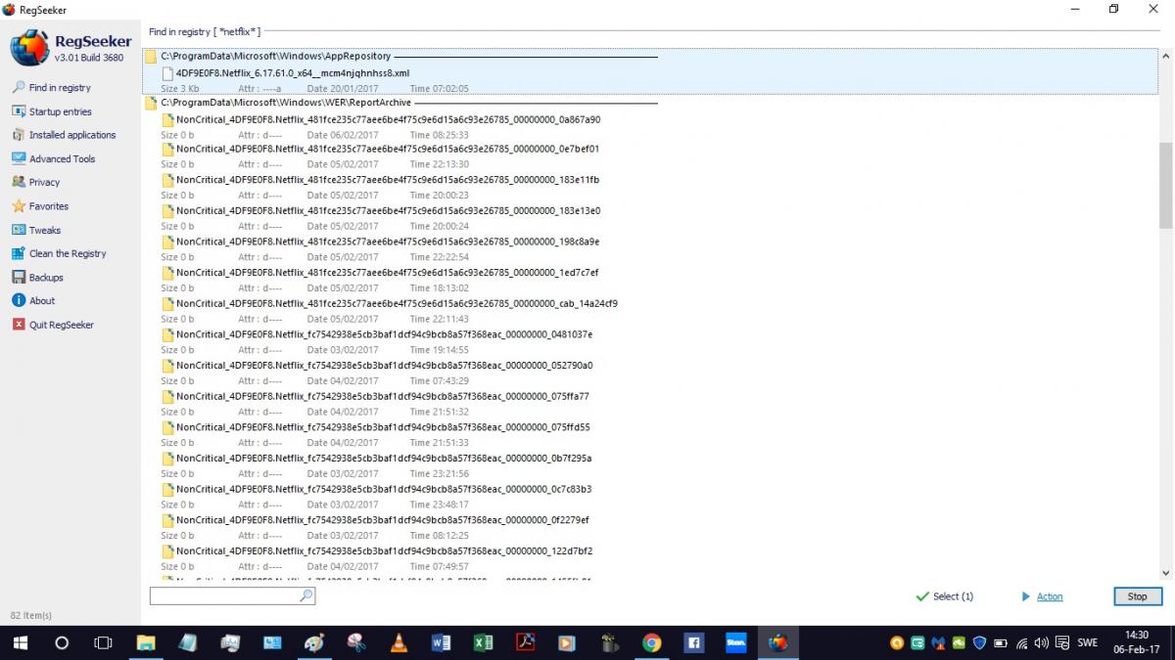Open Microsoft Word from taskbar

point(441,642)
